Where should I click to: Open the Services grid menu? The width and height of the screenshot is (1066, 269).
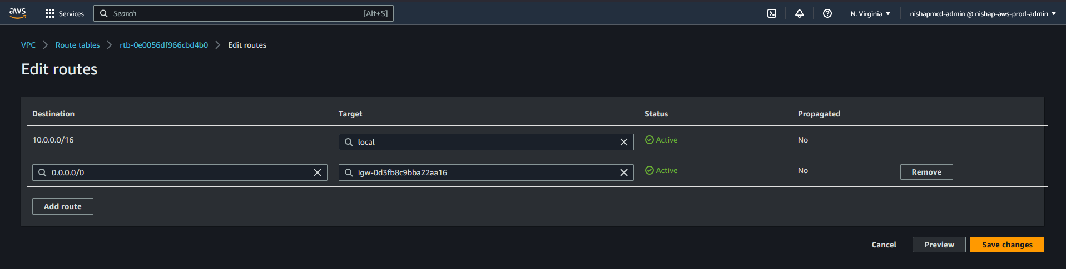coord(64,13)
